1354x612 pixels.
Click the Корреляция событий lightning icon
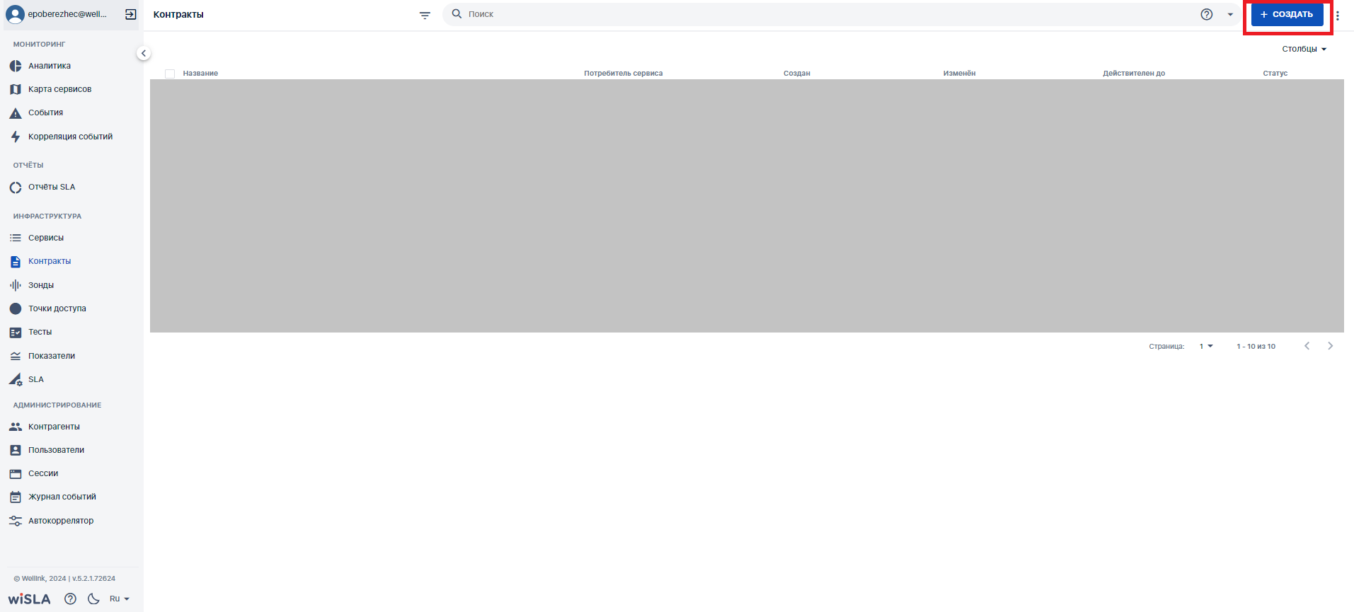tap(16, 137)
